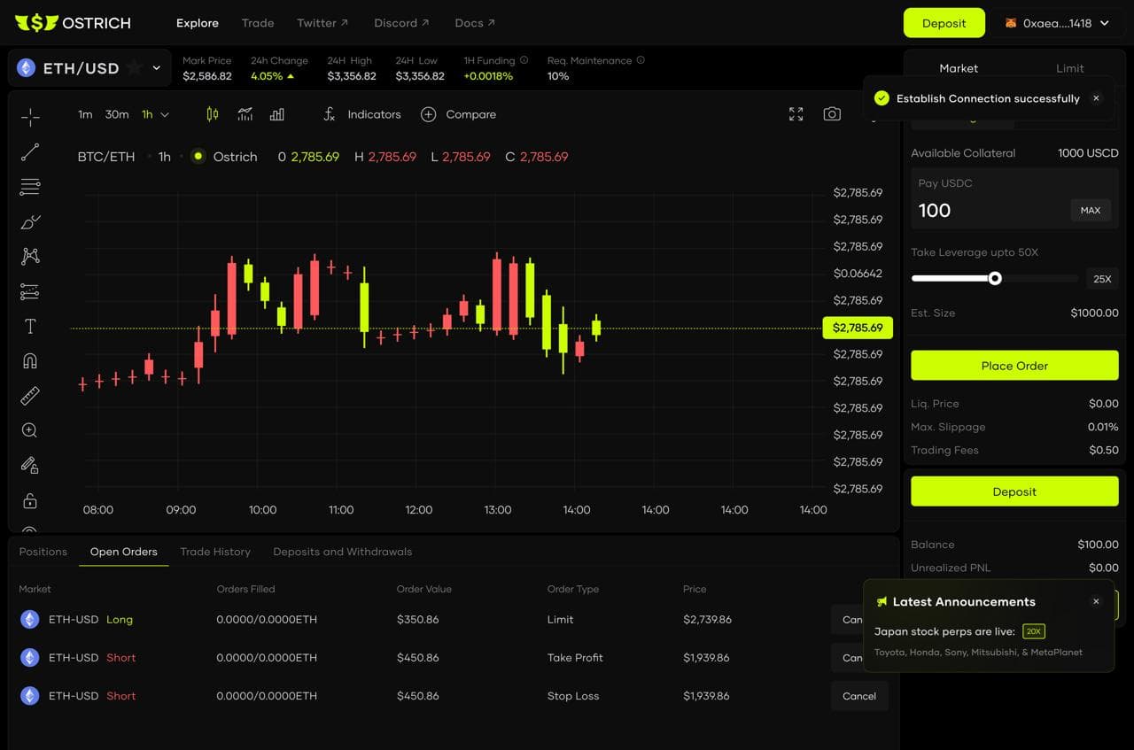Viewport: 1134px width, 750px height.
Task: Switch to candlestick chart type
Action: coord(212,114)
